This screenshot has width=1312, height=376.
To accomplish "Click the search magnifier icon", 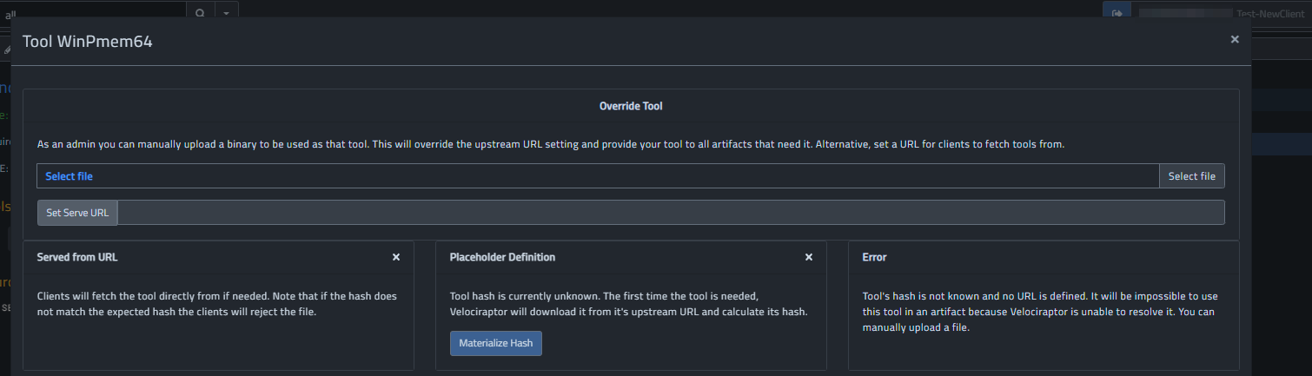I will click(x=200, y=13).
